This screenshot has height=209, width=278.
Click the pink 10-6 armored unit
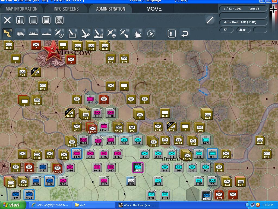(90, 99)
